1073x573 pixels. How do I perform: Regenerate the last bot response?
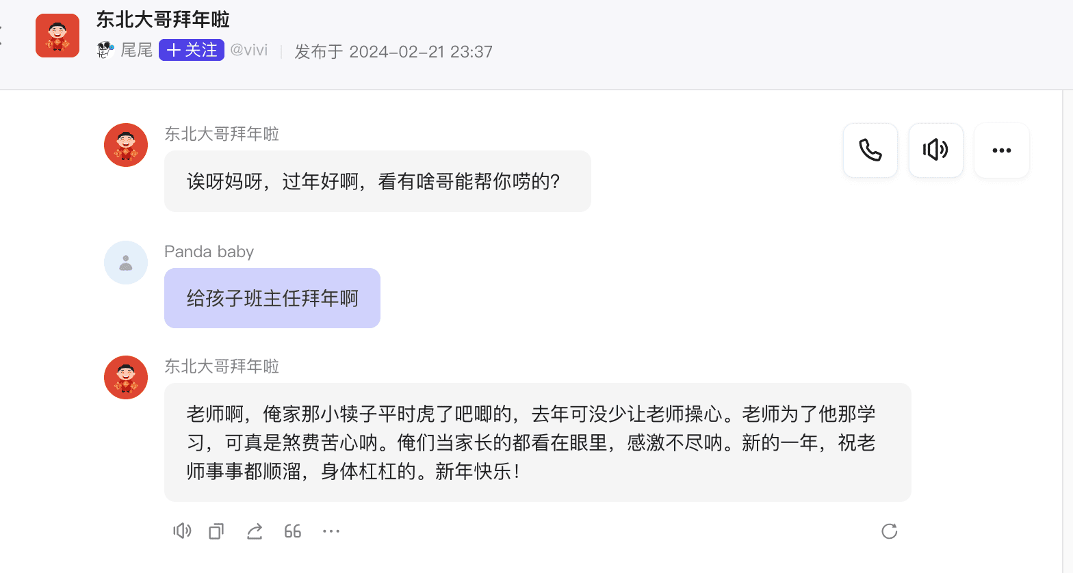point(889,531)
